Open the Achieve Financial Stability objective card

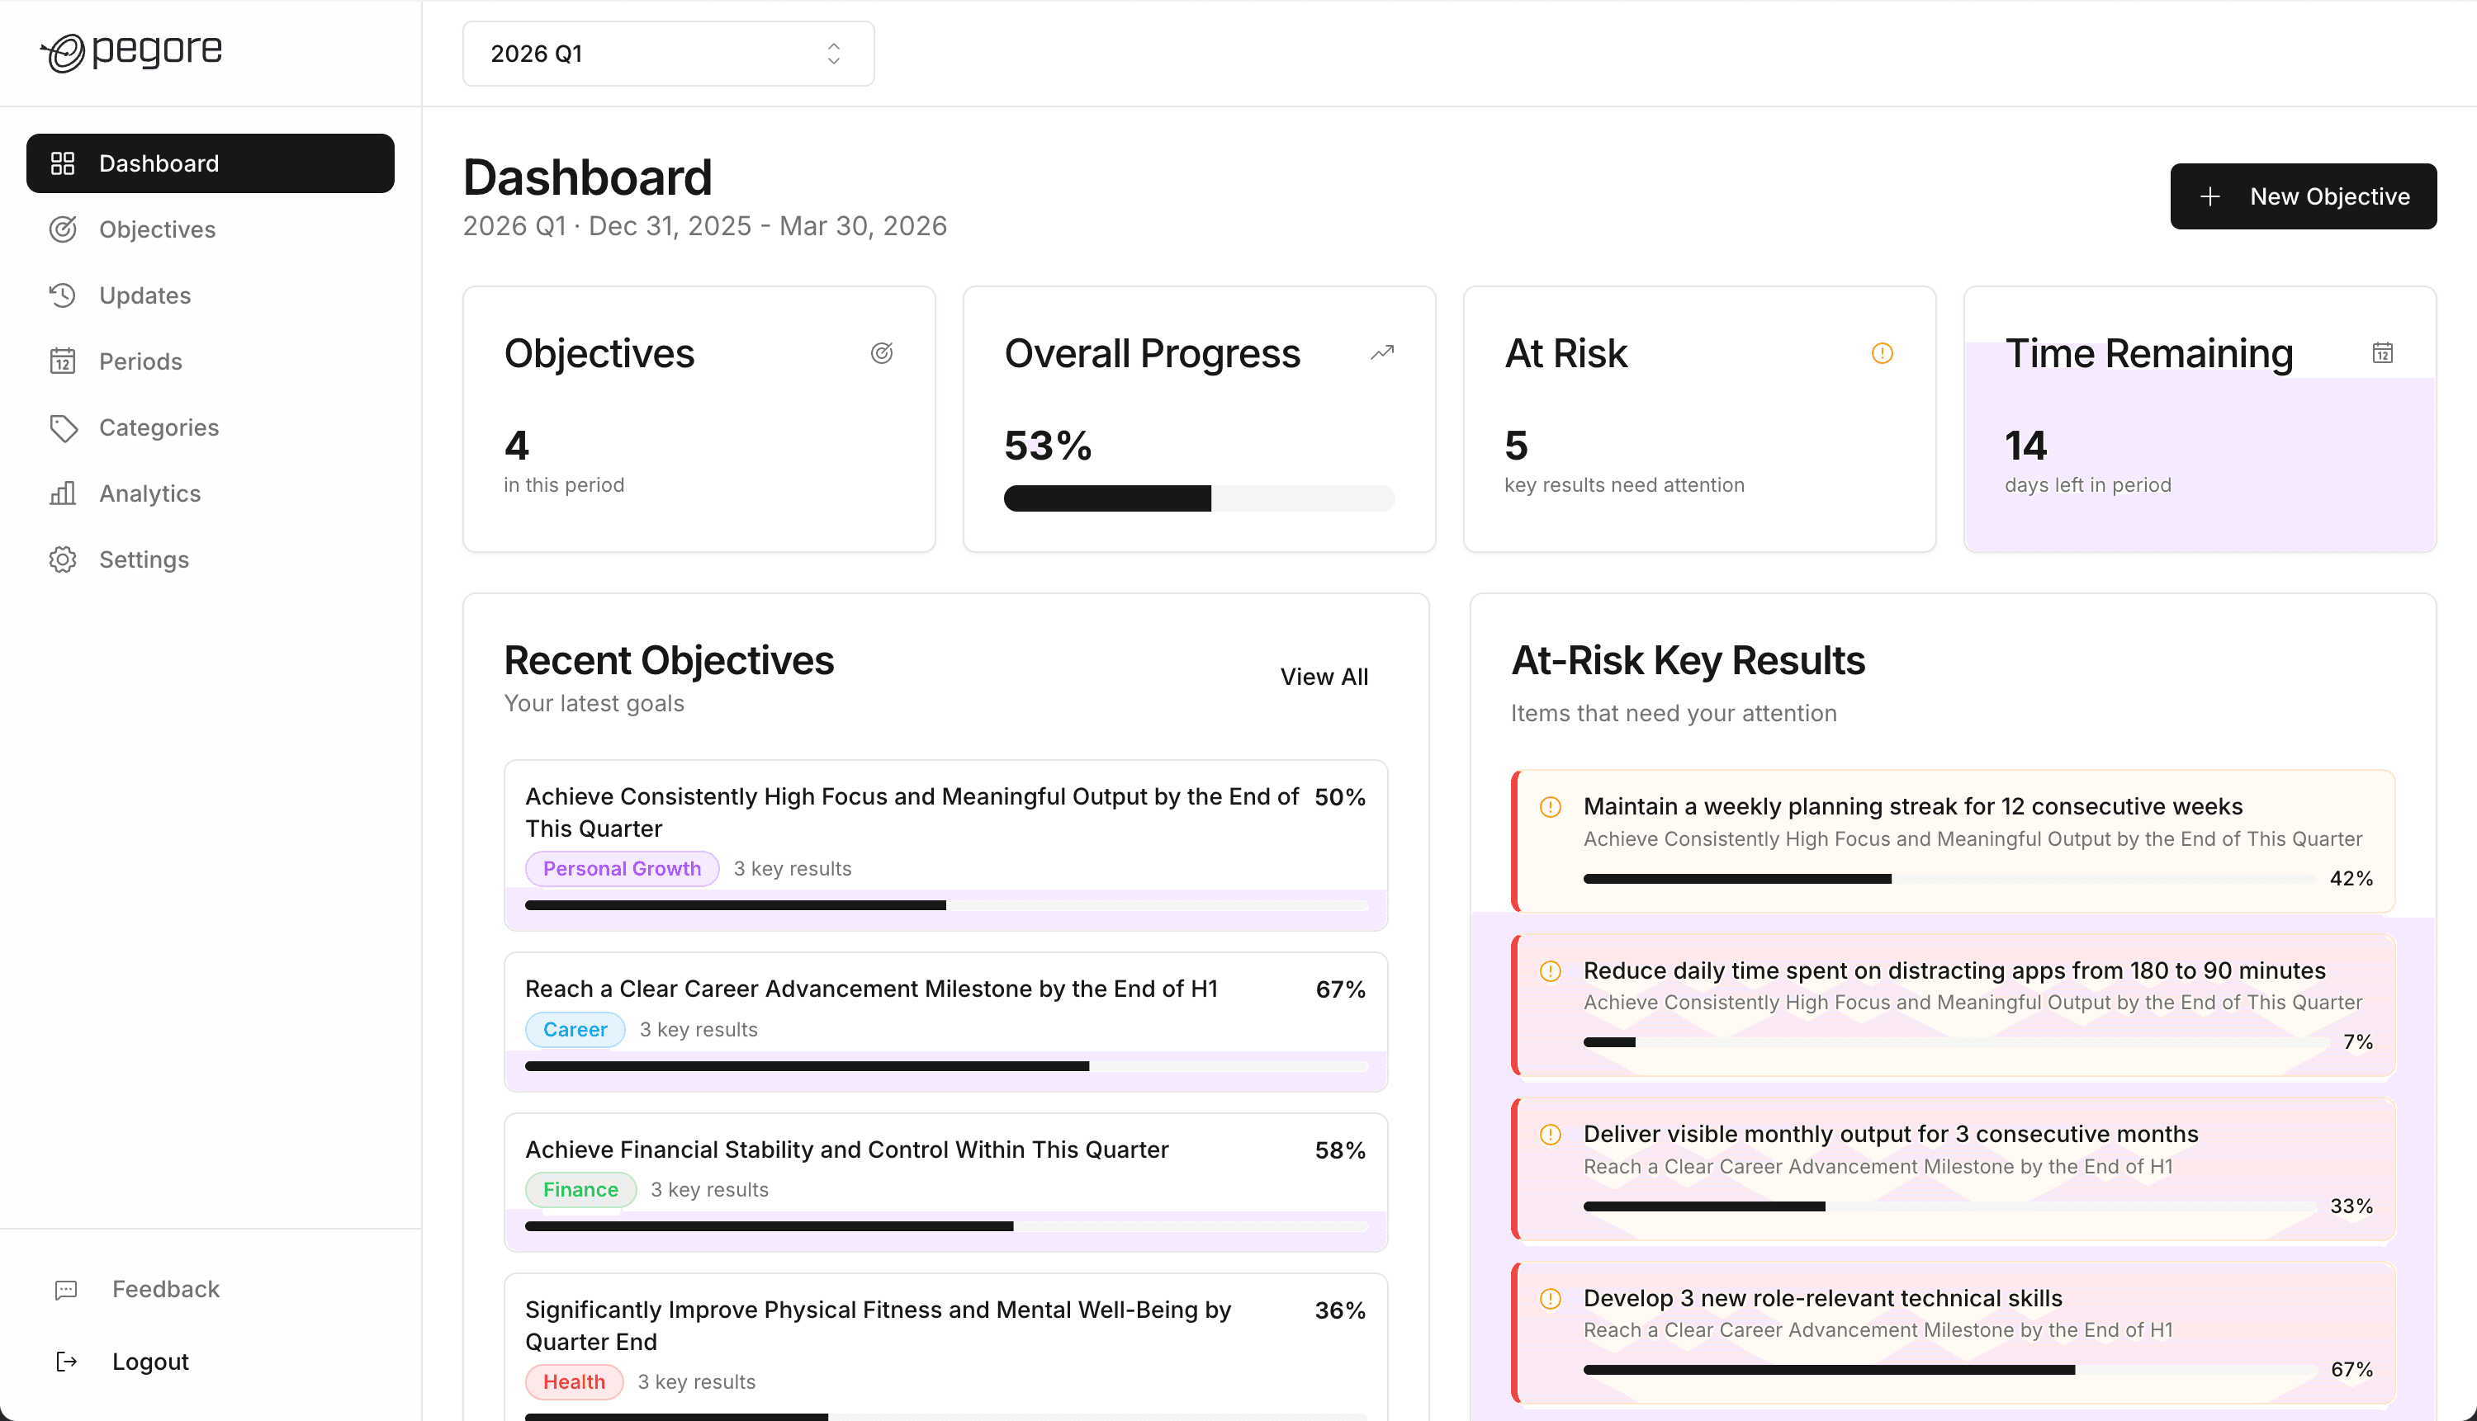point(846,1150)
